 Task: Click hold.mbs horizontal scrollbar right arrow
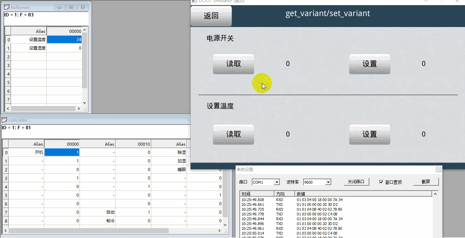[x=79, y=108]
